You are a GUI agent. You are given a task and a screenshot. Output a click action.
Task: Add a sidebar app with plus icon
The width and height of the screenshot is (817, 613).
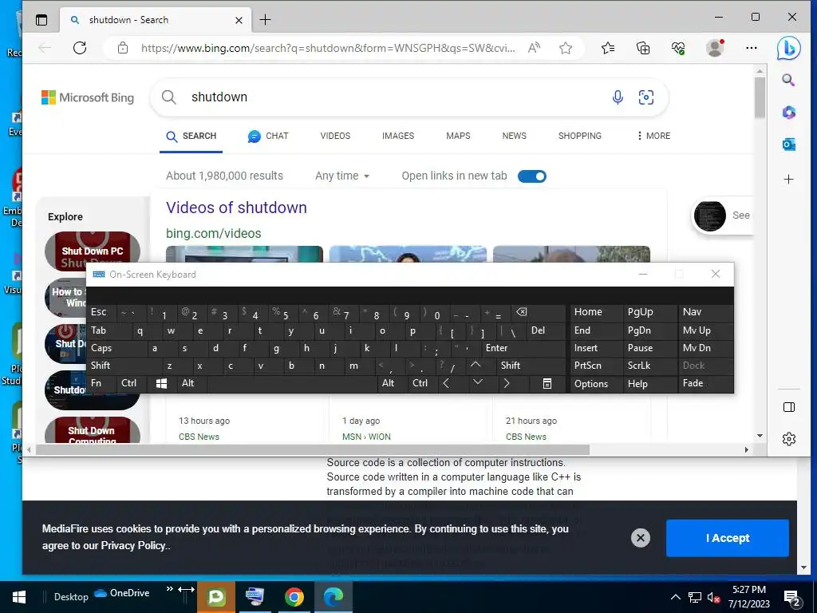coord(788,180)
